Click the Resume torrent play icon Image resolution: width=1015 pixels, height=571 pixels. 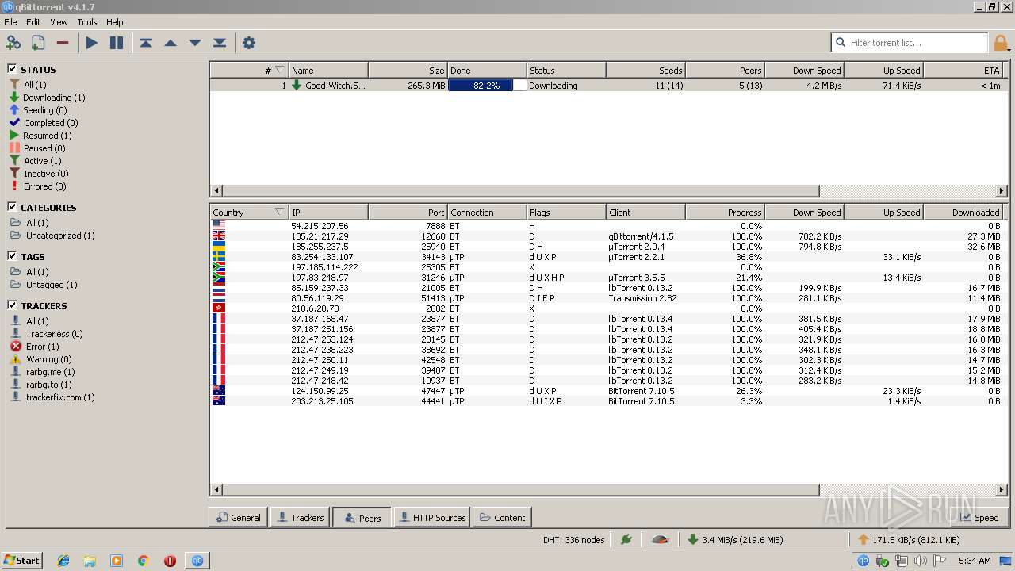(x=92, y=43)
